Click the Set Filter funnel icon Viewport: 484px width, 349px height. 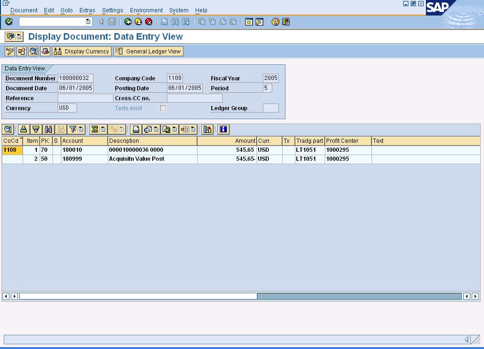tap(73, 130)
